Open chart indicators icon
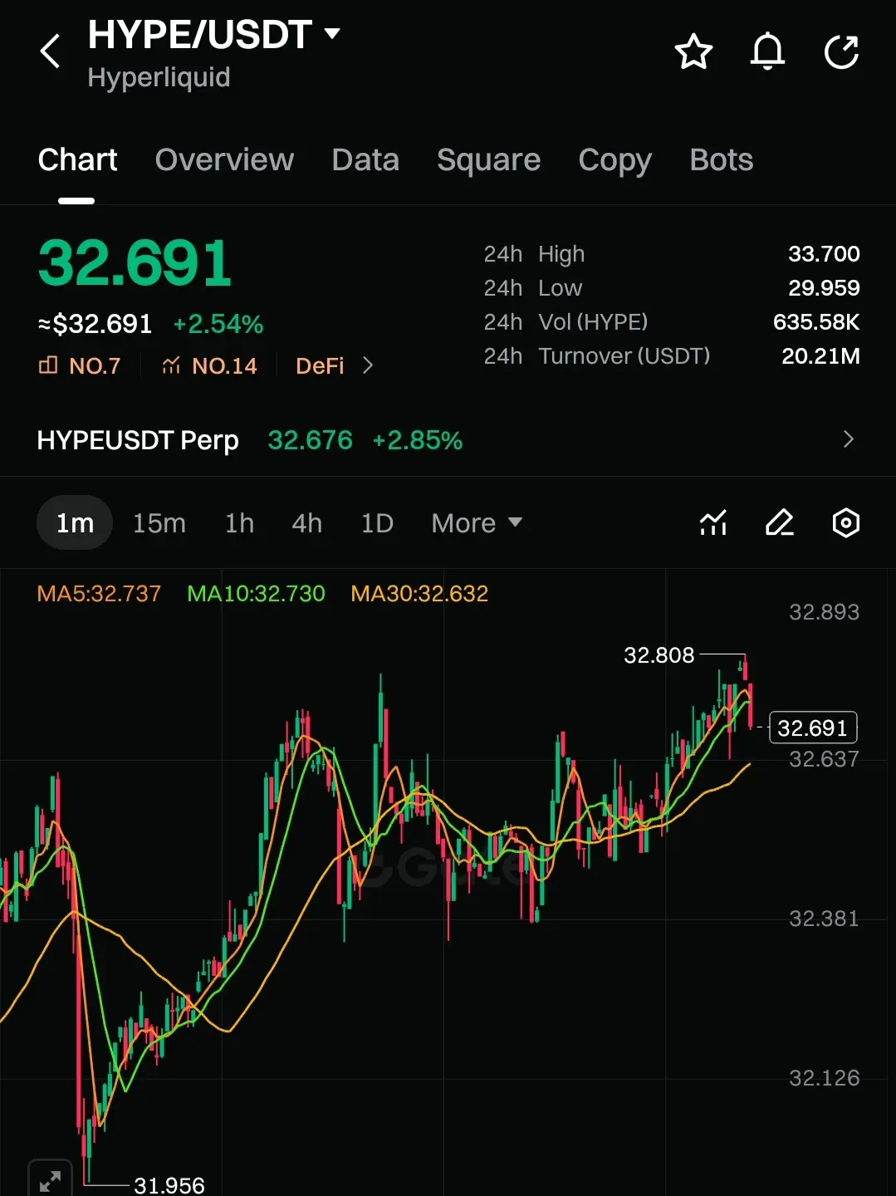Viewport: 896px width, 1196px height. 713,523
